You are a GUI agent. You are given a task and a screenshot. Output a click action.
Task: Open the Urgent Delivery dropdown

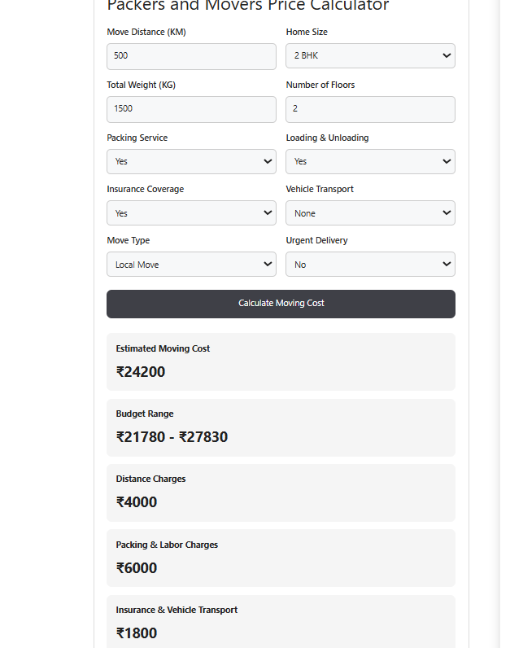[370, 264]
